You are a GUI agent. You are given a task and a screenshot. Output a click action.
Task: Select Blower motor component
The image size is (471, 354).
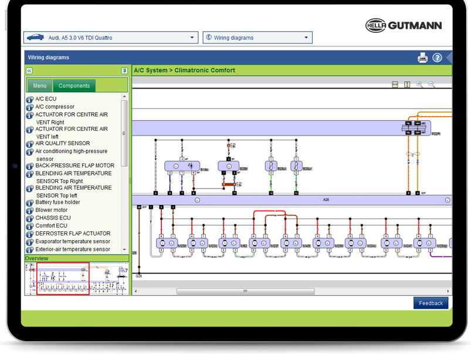[x=52, y=210]
